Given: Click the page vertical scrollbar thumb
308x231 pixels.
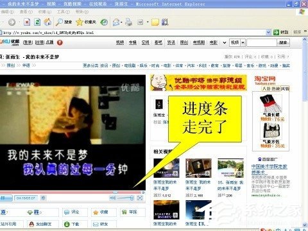Looking at the screenshot, I should [305, 72].
